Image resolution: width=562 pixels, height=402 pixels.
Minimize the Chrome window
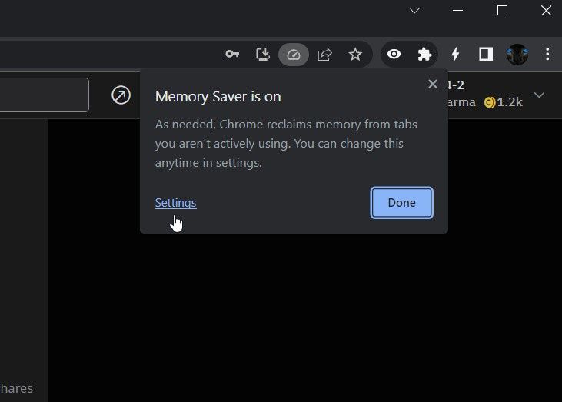tap(457, 11)
